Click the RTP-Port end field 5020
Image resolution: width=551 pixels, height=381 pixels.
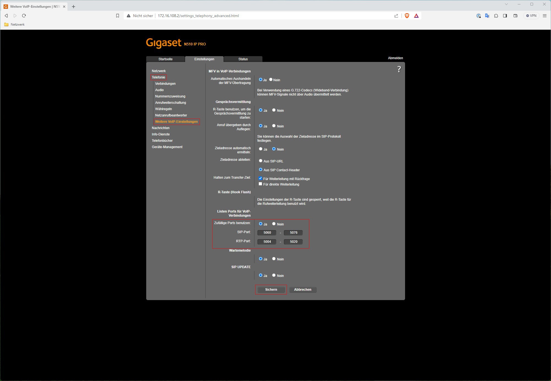(293, 242)
